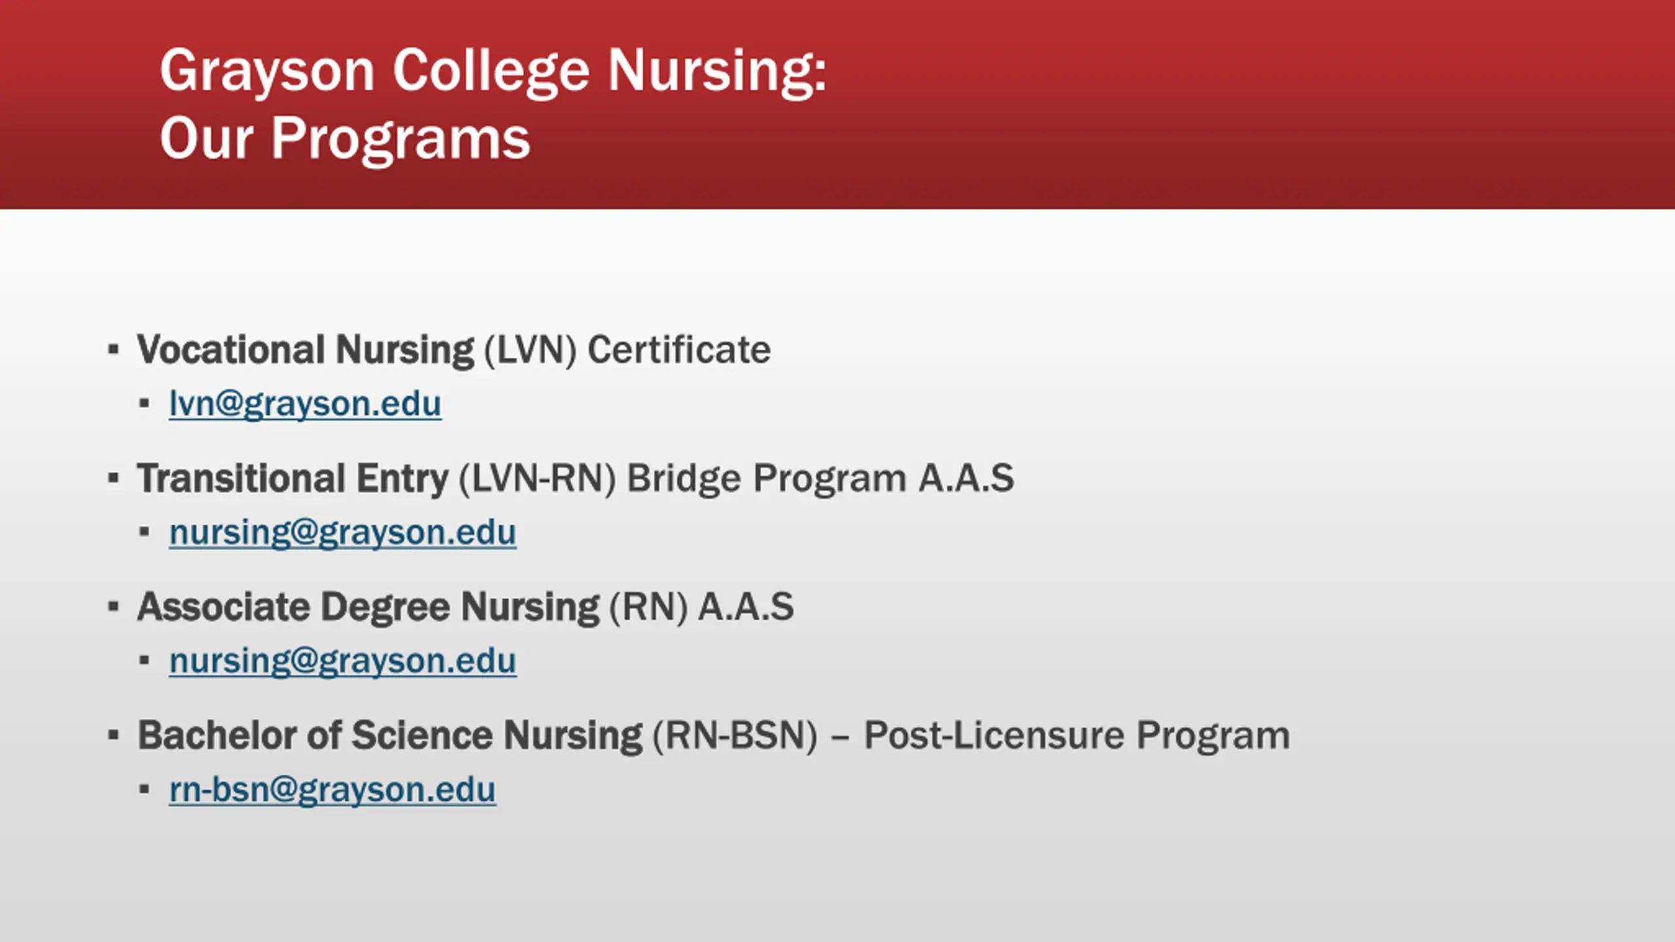Click the bold "Transitional Entry" heading
The image size is (1675, 942).
pos(292,478)
